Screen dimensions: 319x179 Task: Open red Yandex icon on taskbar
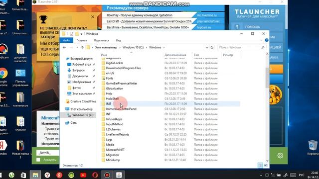click(59, 175)
